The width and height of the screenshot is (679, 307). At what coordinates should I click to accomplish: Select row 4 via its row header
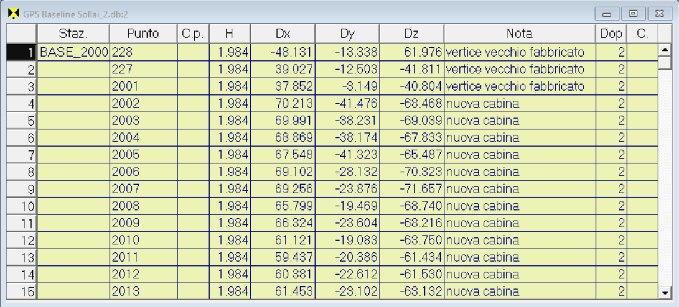tap(22, 104)
